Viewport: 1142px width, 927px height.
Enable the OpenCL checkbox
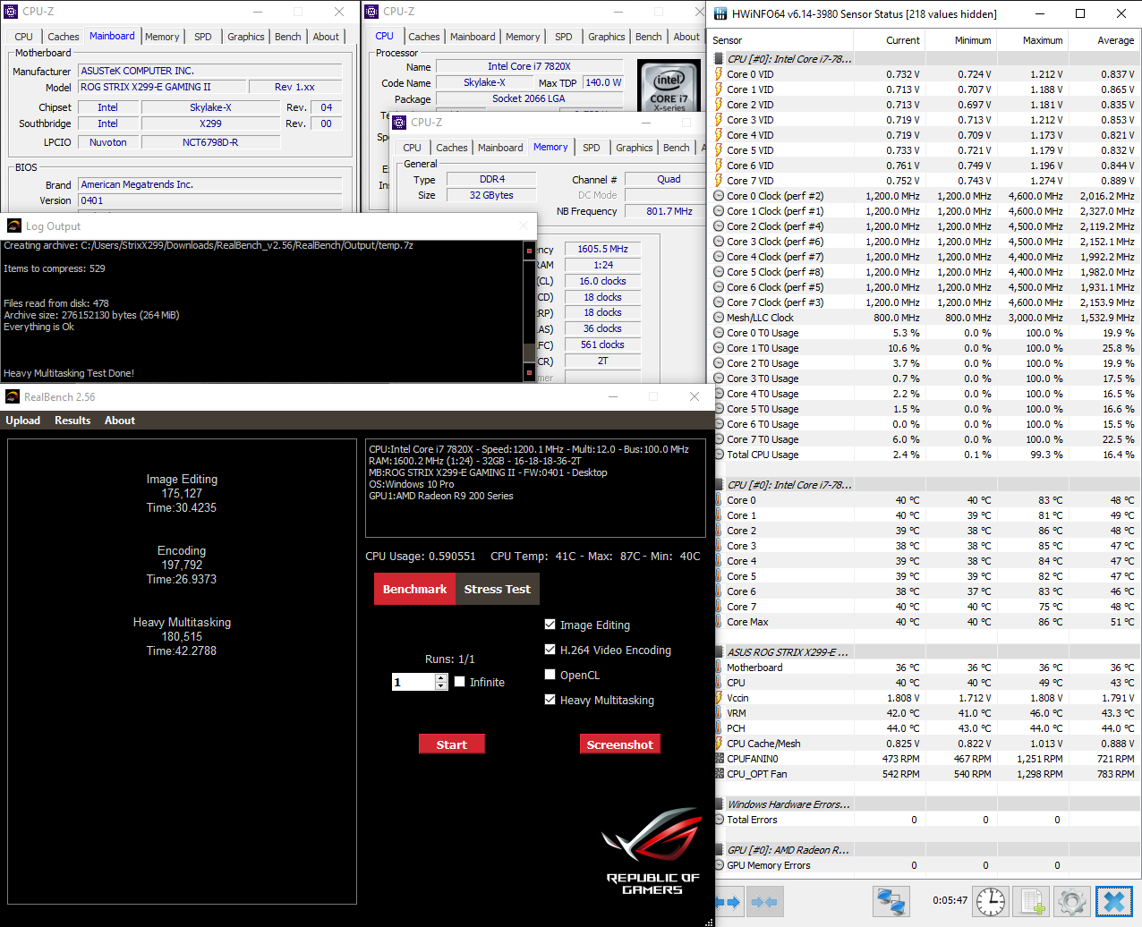click(x=550, y=675)
